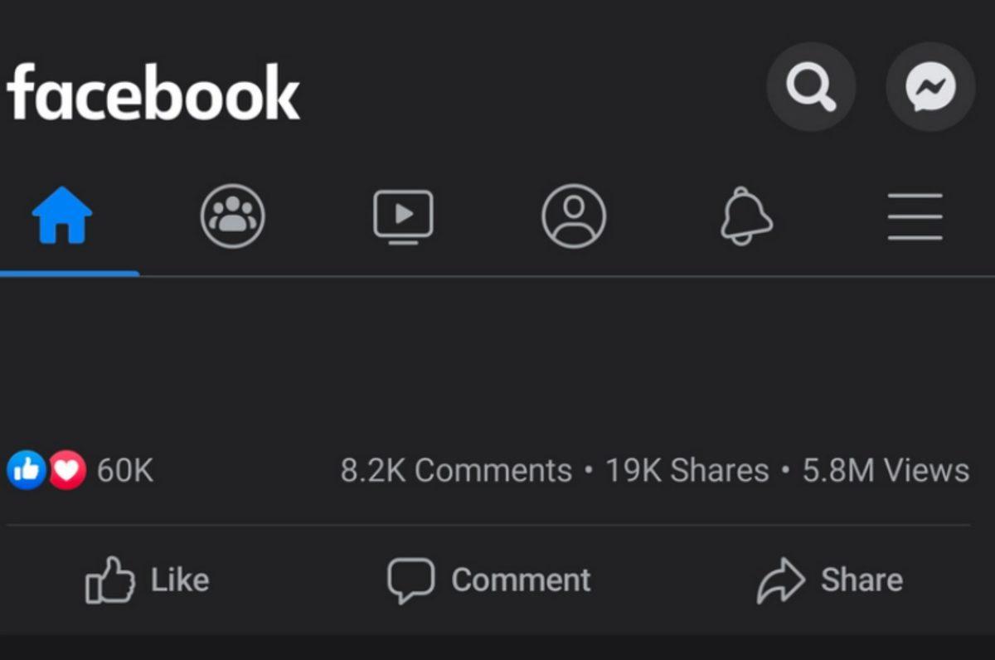
Task: Open the Friends section icon
Action: click(233, 216)
